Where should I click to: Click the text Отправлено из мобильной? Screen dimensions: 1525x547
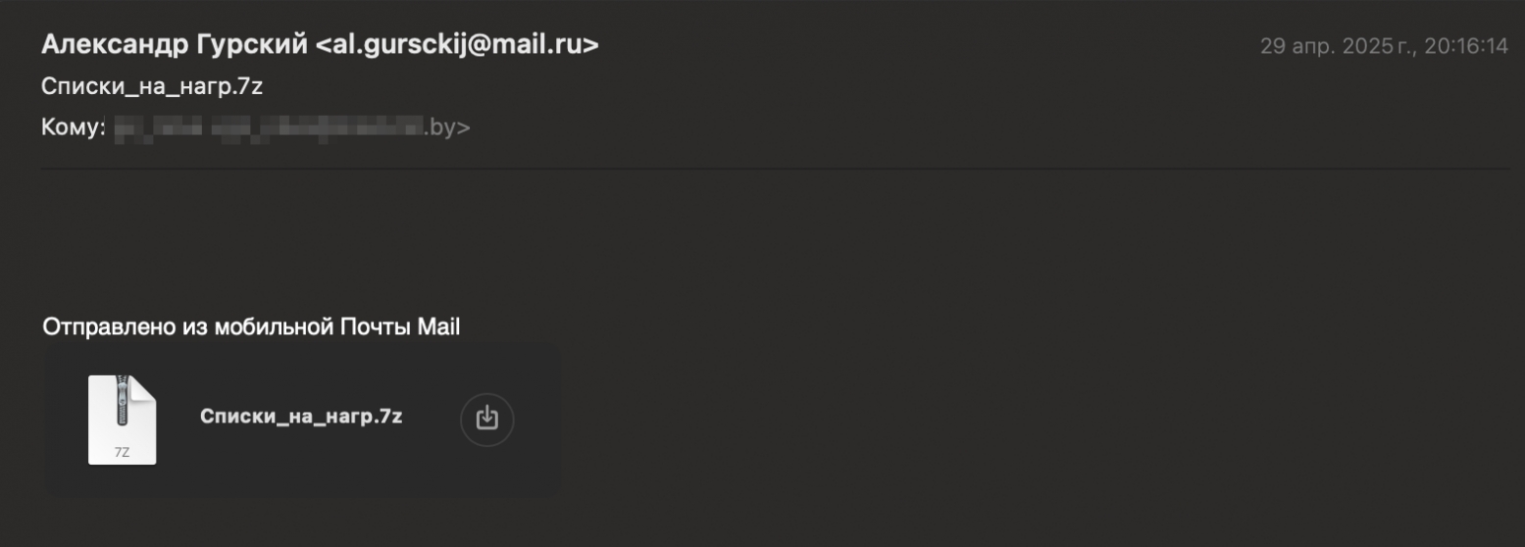pos(188,327)
